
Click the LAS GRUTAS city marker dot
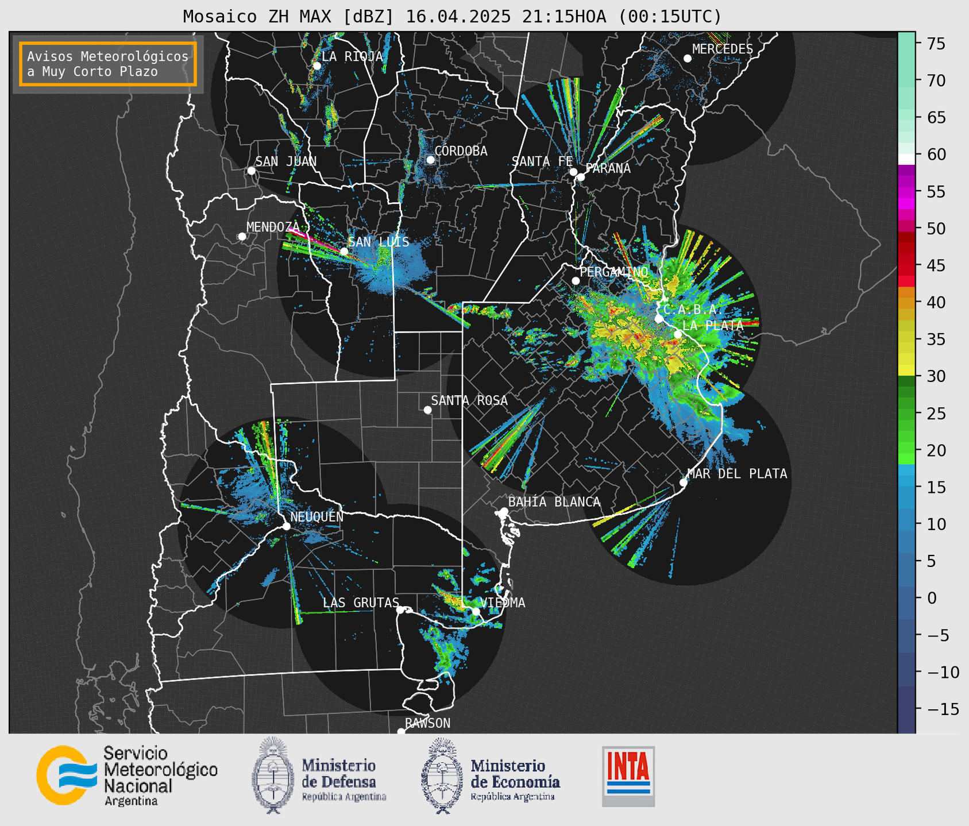pos(400,609)
